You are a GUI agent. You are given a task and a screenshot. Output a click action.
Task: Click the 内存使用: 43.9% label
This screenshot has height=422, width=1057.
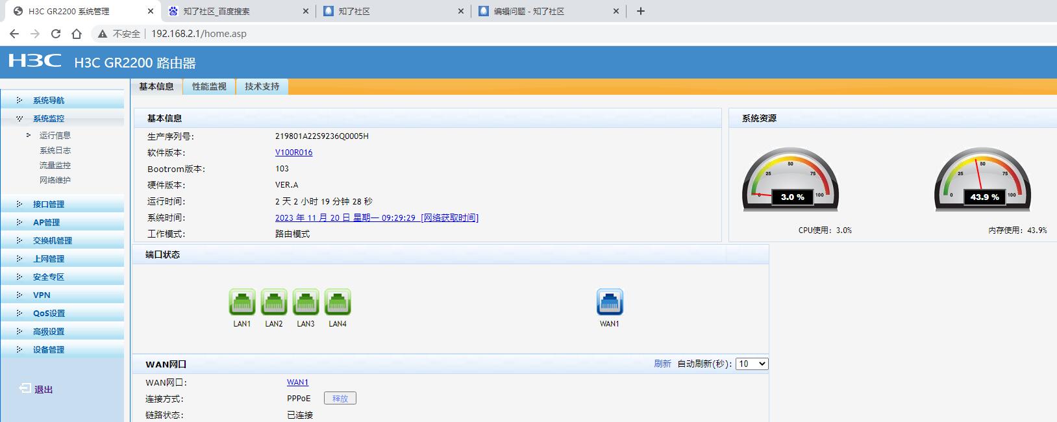pyautogui.click(x=1017, y=230)
